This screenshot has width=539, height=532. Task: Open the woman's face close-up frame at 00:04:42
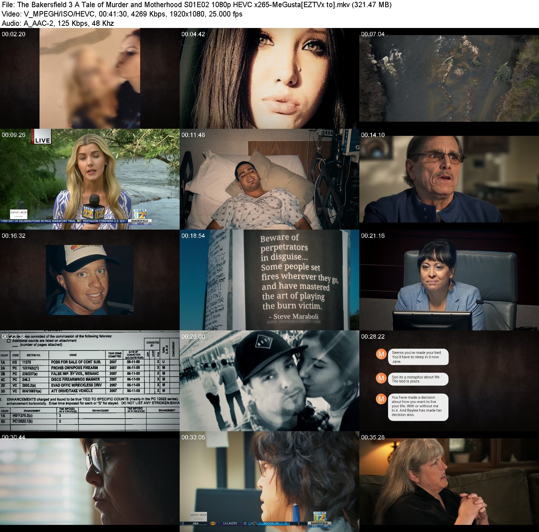[x=269, y=78]
